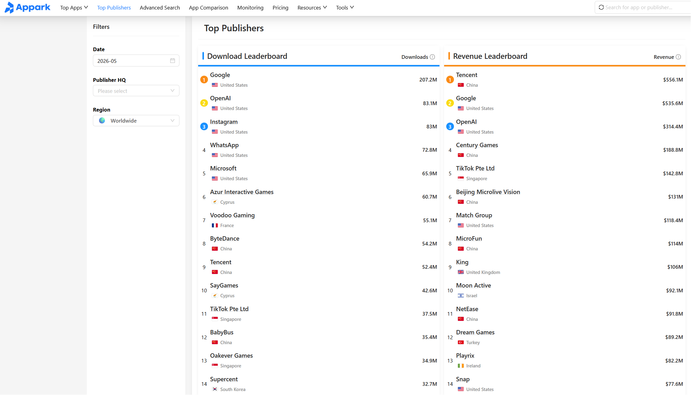Click the France flag under Voodoo Gaming
Image resolution: width=691 pixels, height=395 pixels.
(x=215, y=226)
